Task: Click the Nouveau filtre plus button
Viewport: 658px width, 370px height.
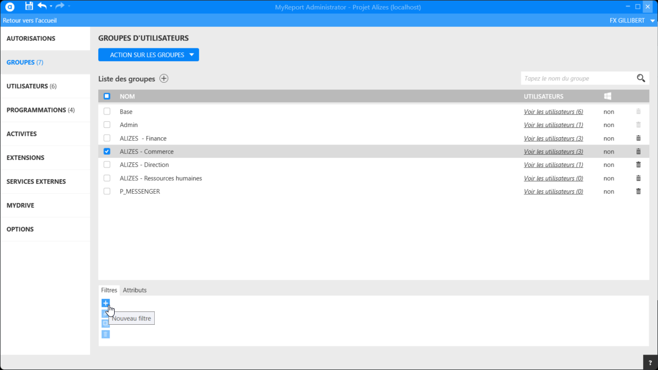Action: [x=105, y=303]
